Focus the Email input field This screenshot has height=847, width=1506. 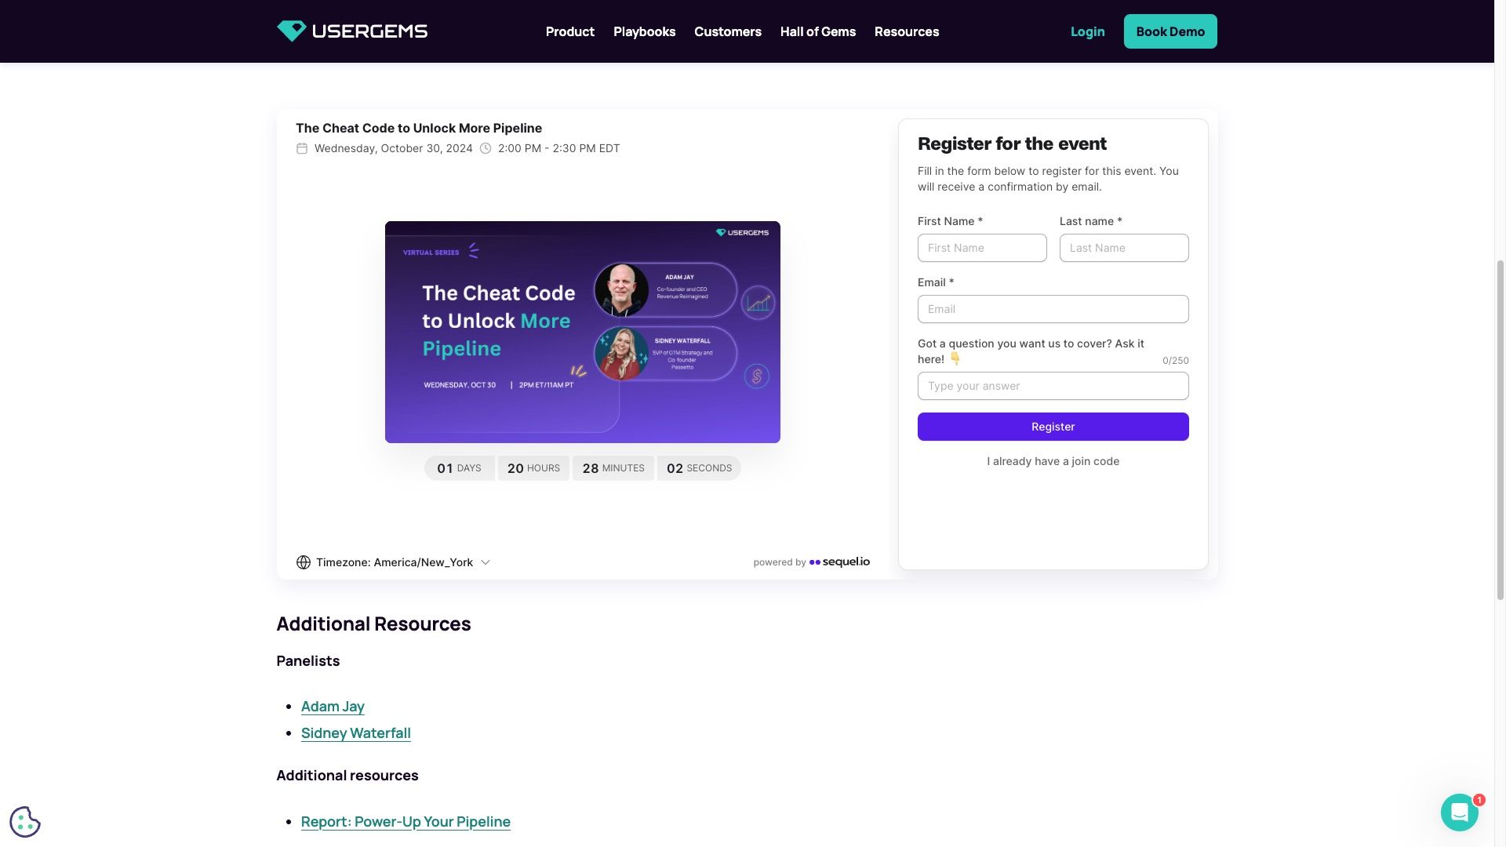click(x=1053, y=309)
